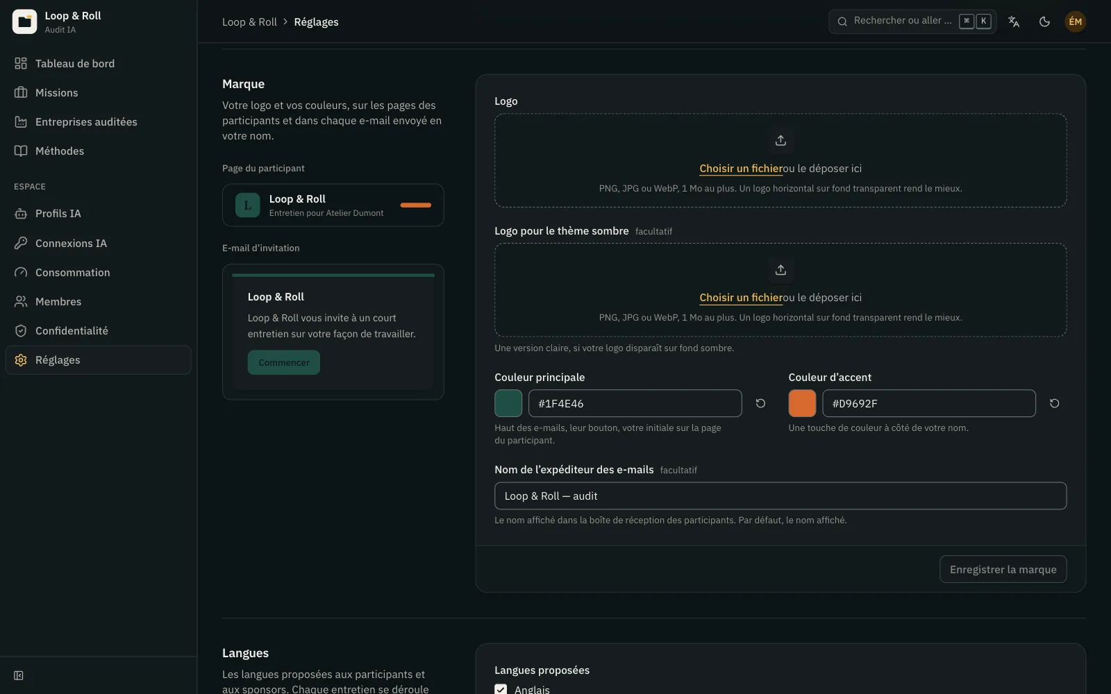Click the Loop & Roll workspace logo icon
The image size is (1111, 694).
pos(24,22)
